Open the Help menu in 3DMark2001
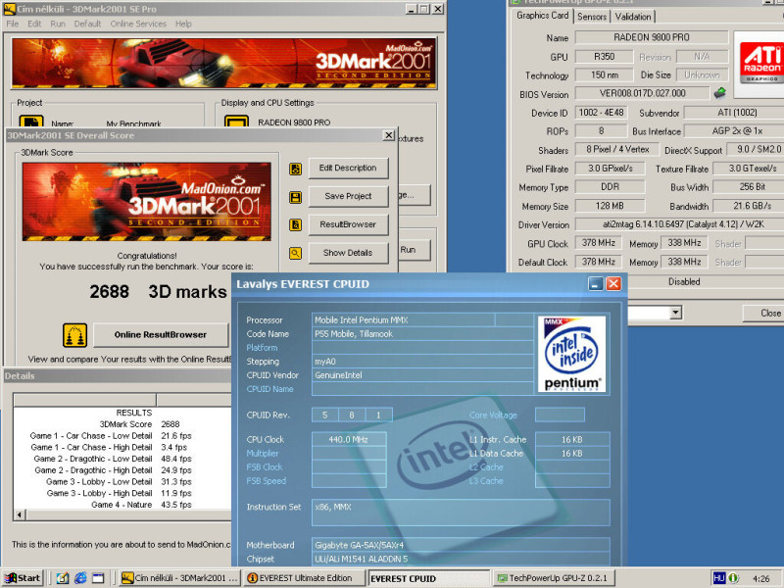Image resolution: width=784 pixels, height=588 pixels. [x=183, y=24]
